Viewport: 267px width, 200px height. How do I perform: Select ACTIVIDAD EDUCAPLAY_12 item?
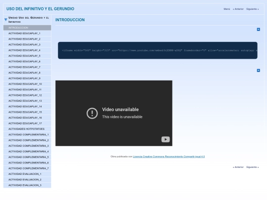point(27,95)
